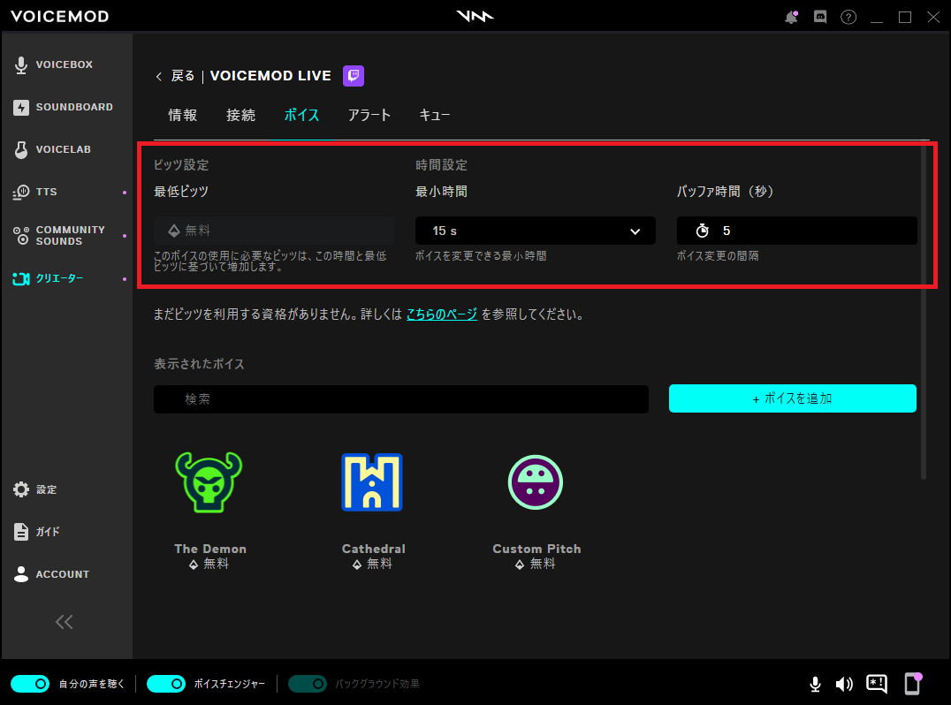Click the 無料 price under Cathedral
This screenshot has width=951, height=705.
coord(372,564)
